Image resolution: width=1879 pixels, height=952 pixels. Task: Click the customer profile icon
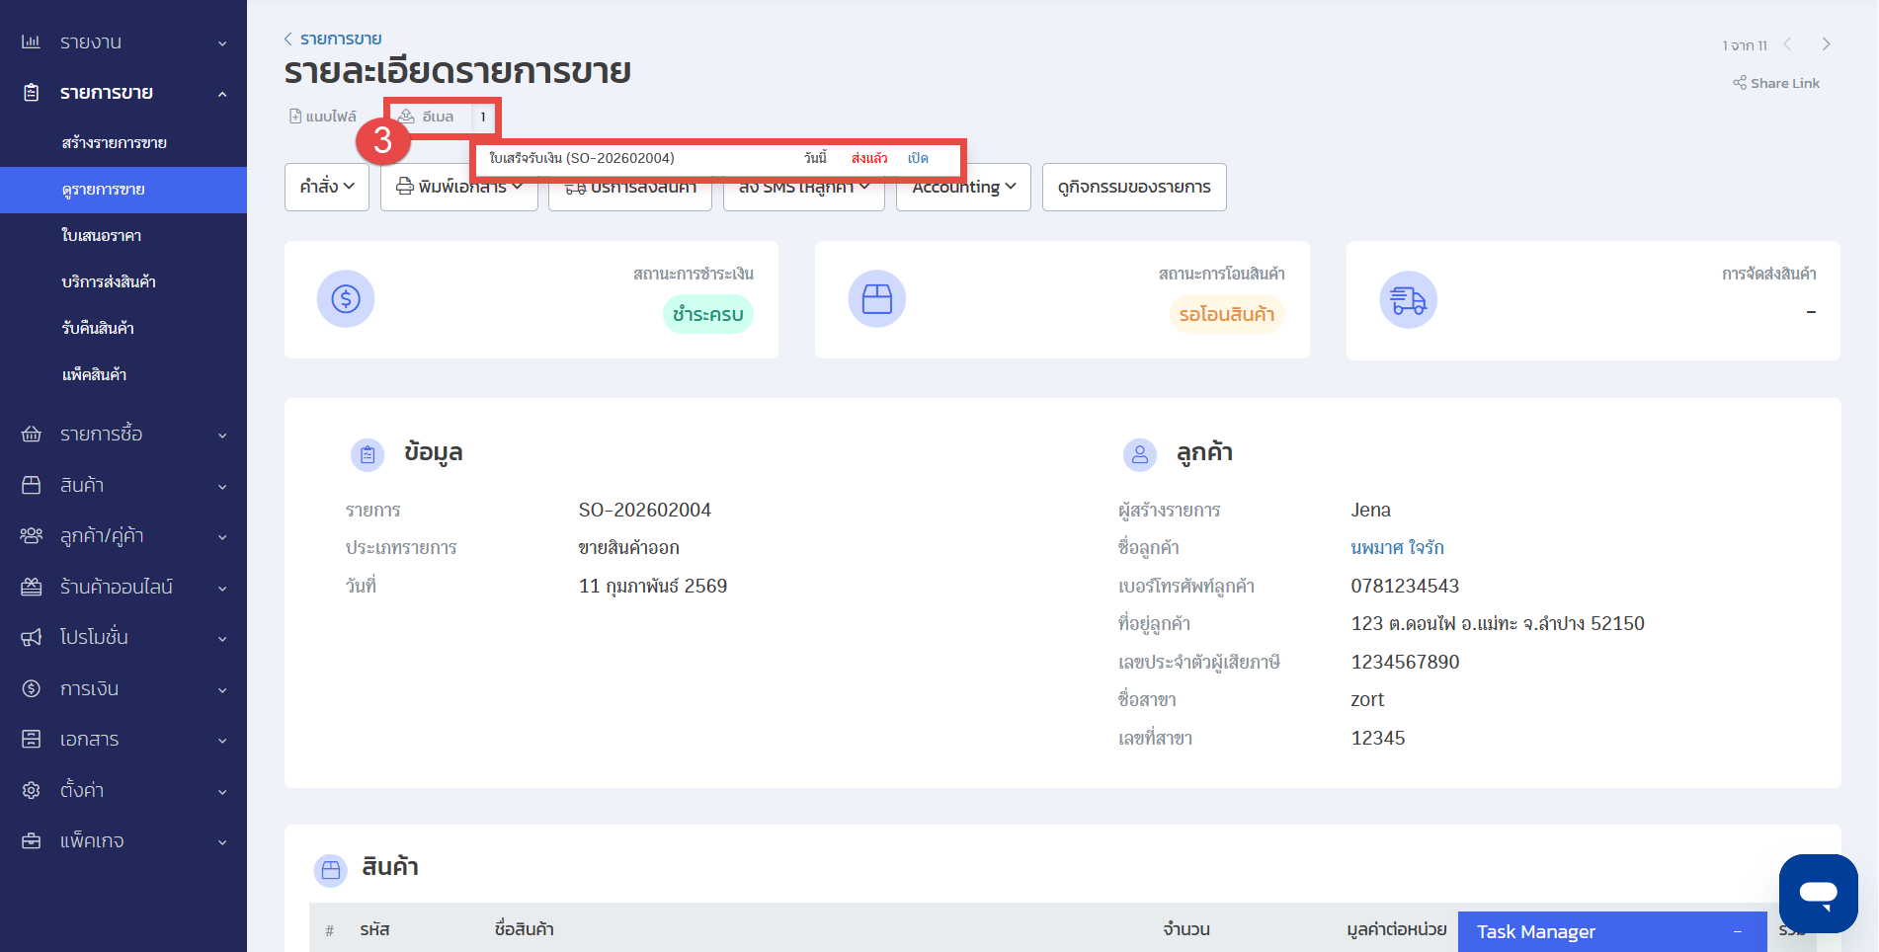(x=1140, y=454)
